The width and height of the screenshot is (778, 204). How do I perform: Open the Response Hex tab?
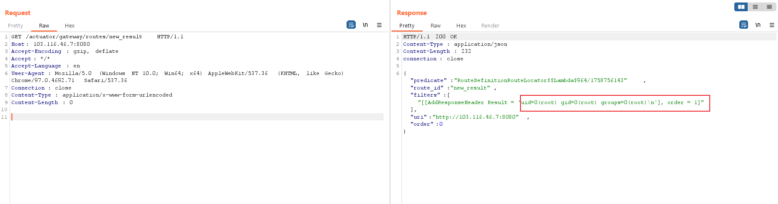tap(461, 26)
